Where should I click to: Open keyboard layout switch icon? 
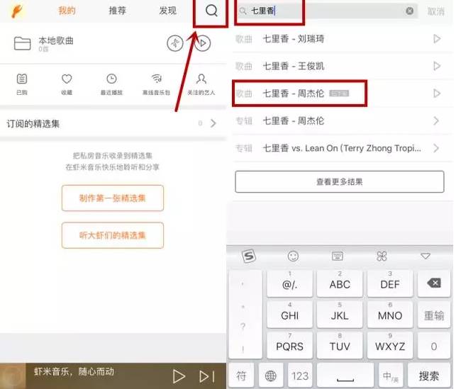click(338, 256)
